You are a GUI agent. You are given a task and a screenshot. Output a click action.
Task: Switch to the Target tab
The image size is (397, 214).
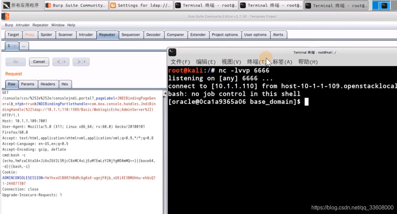pos(13,35)
